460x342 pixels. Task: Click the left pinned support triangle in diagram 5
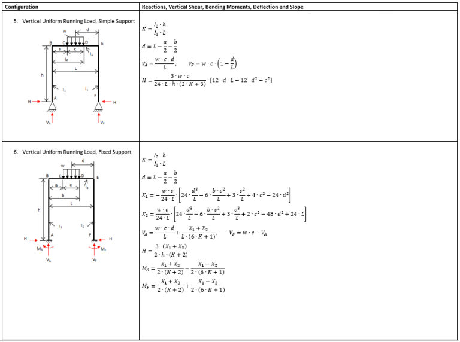53,106
